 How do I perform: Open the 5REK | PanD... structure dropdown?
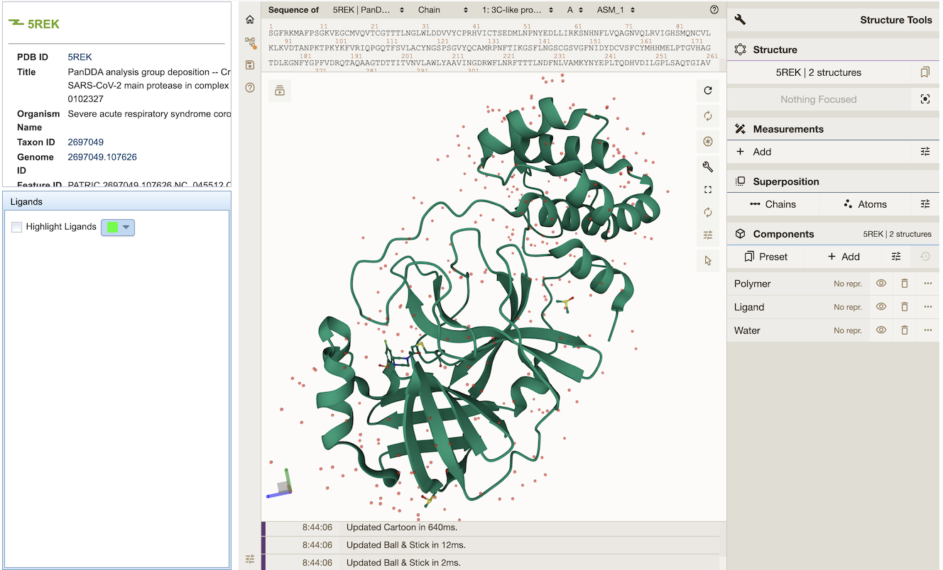click(x=368, y=10)
